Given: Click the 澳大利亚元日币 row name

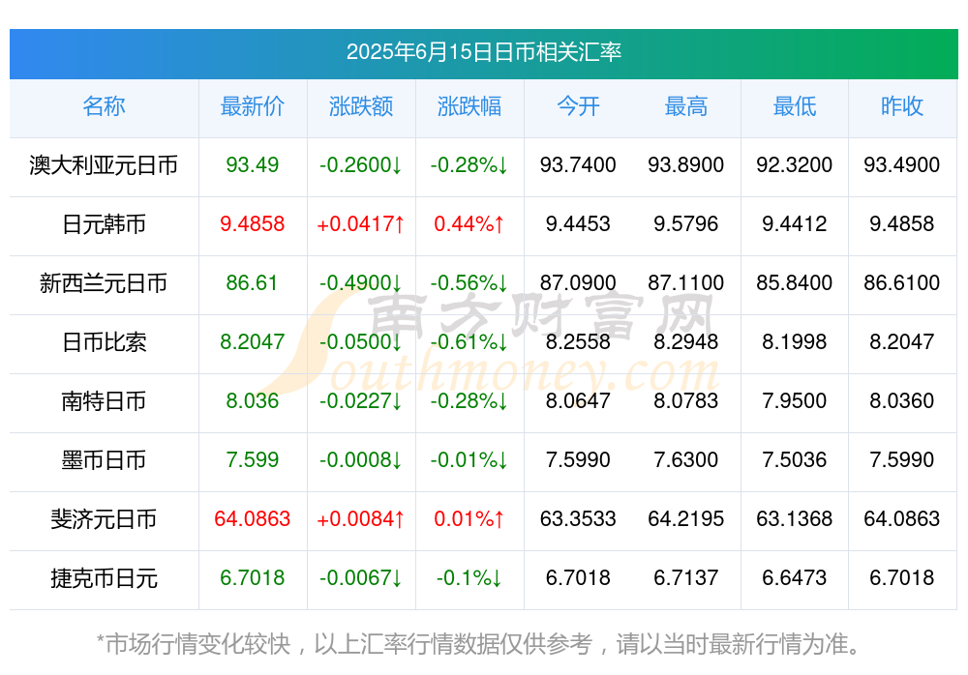Looking at the screenshot, I should point(104,165).
